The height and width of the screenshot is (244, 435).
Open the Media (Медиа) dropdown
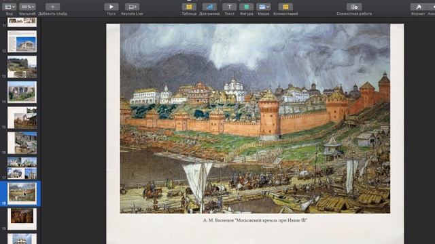(263, 7)
